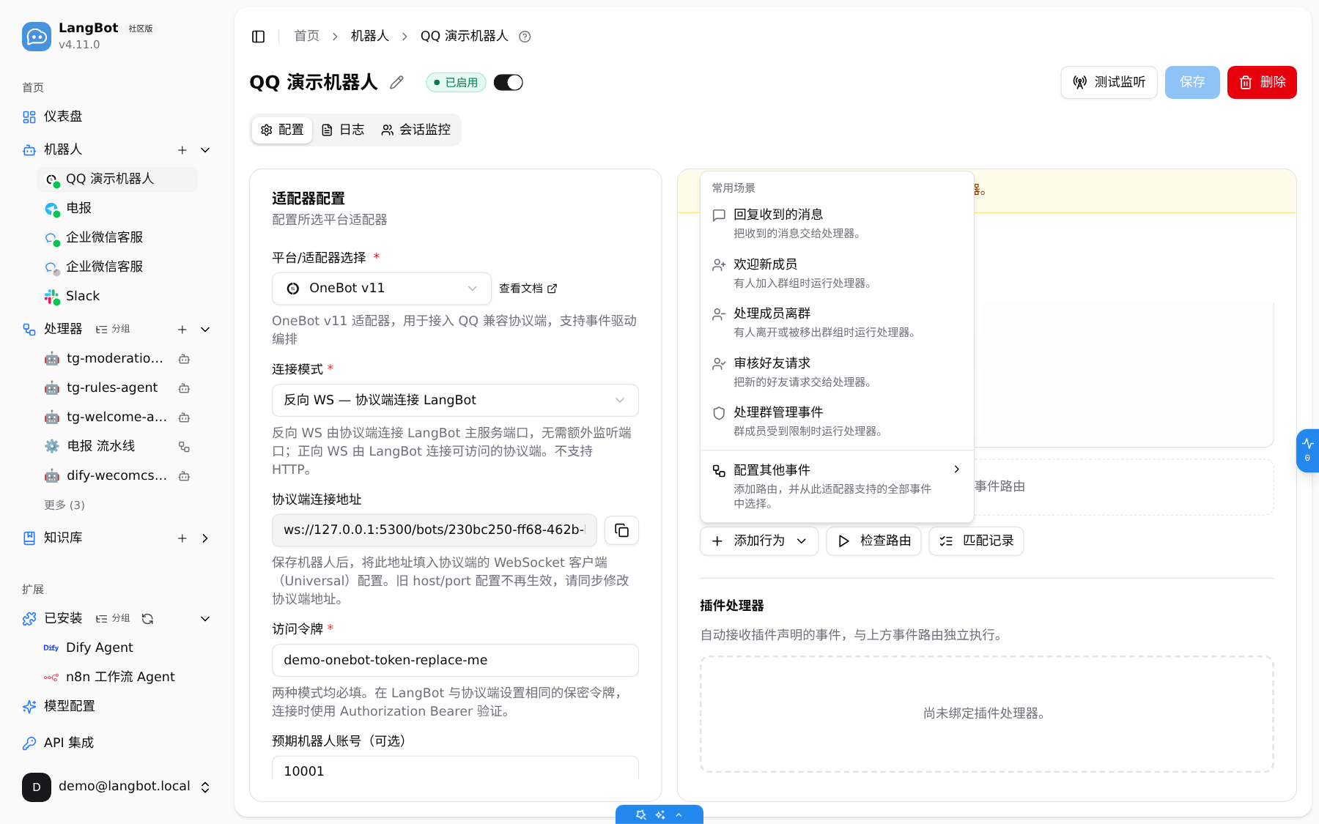The width and height of the screenshot is (1319, 824).
Task: Select 审核好友请求 scenario
Action: [837, 372]
